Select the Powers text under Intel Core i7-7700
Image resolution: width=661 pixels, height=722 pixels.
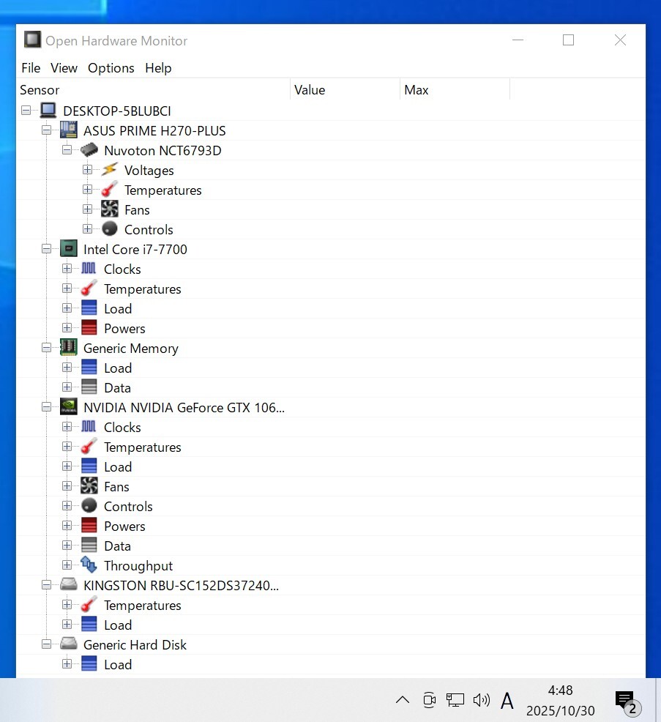(124, 328)
